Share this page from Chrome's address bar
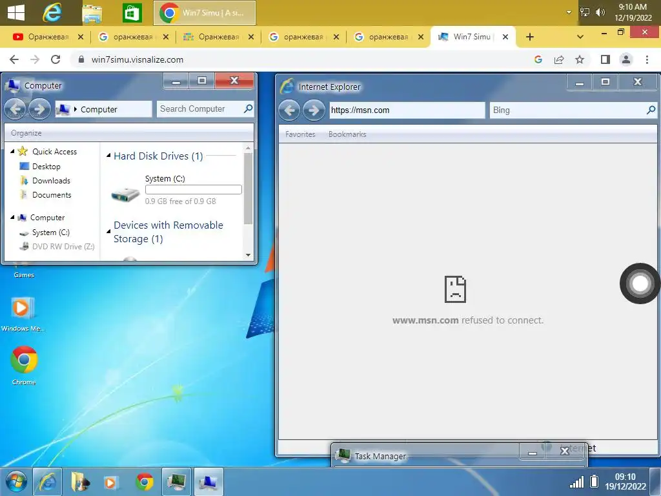This screenshot has width=661, height=496. (x=559, y=59)
